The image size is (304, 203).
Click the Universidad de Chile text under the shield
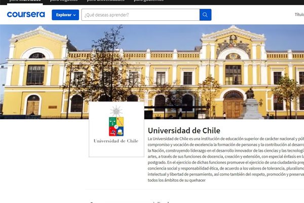116,141
